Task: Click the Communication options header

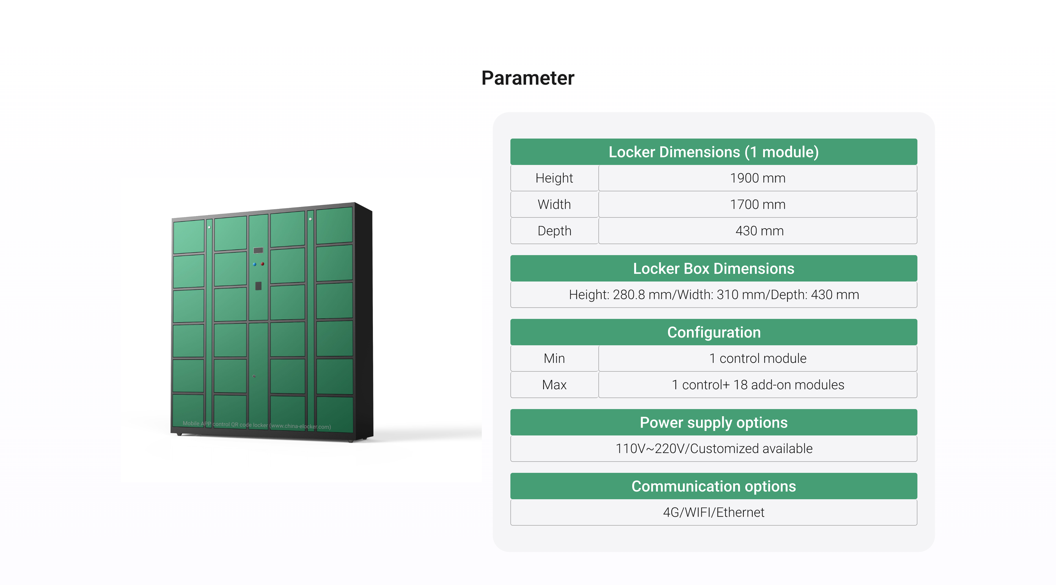Action: tap(713, 486)
